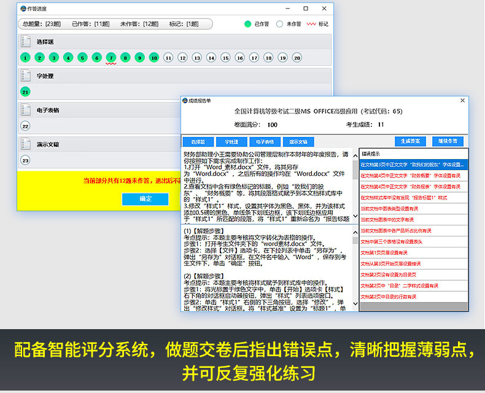Jump to answered question 4
The width and height of the screenshot is (485, 393).
pos(68,58)
